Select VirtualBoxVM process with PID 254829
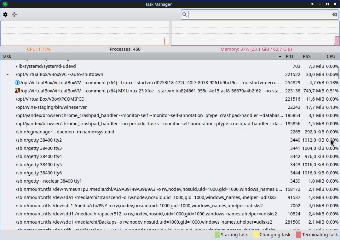Image resolution: width=340 pixels, height=240 pixels. [x=169, y=83]
